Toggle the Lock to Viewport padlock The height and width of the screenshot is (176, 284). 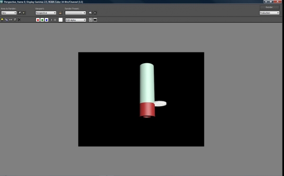coord(60,13)
